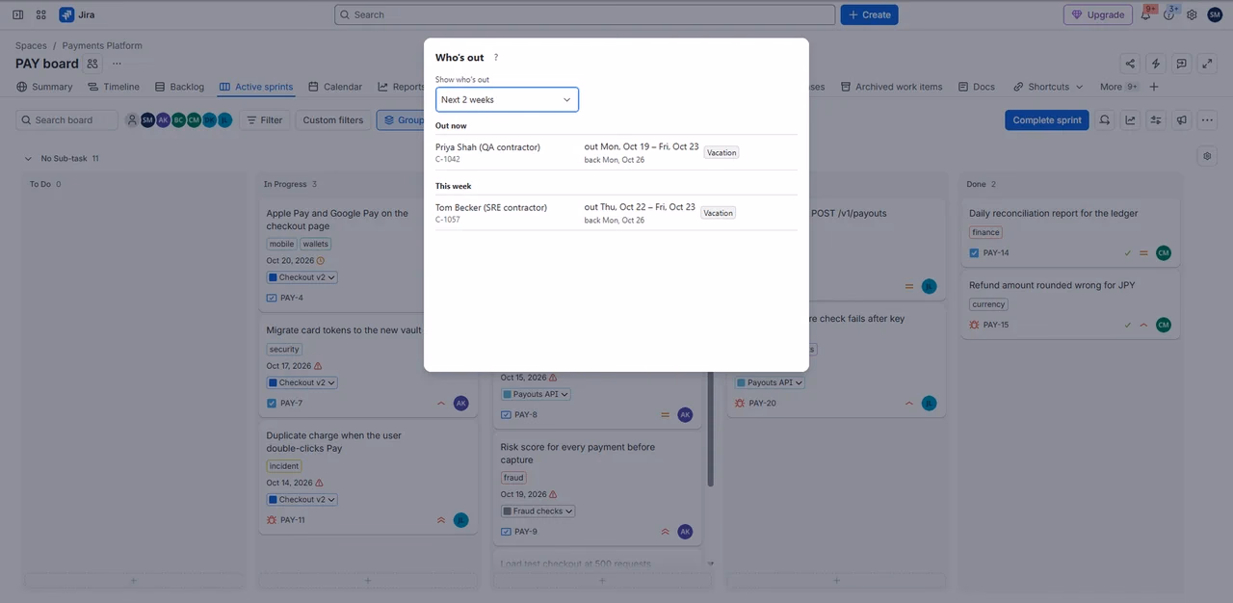Screen dimensions: 1233x603
Task: Open the SM profile avatar in header
Action: pos(1214,14)
